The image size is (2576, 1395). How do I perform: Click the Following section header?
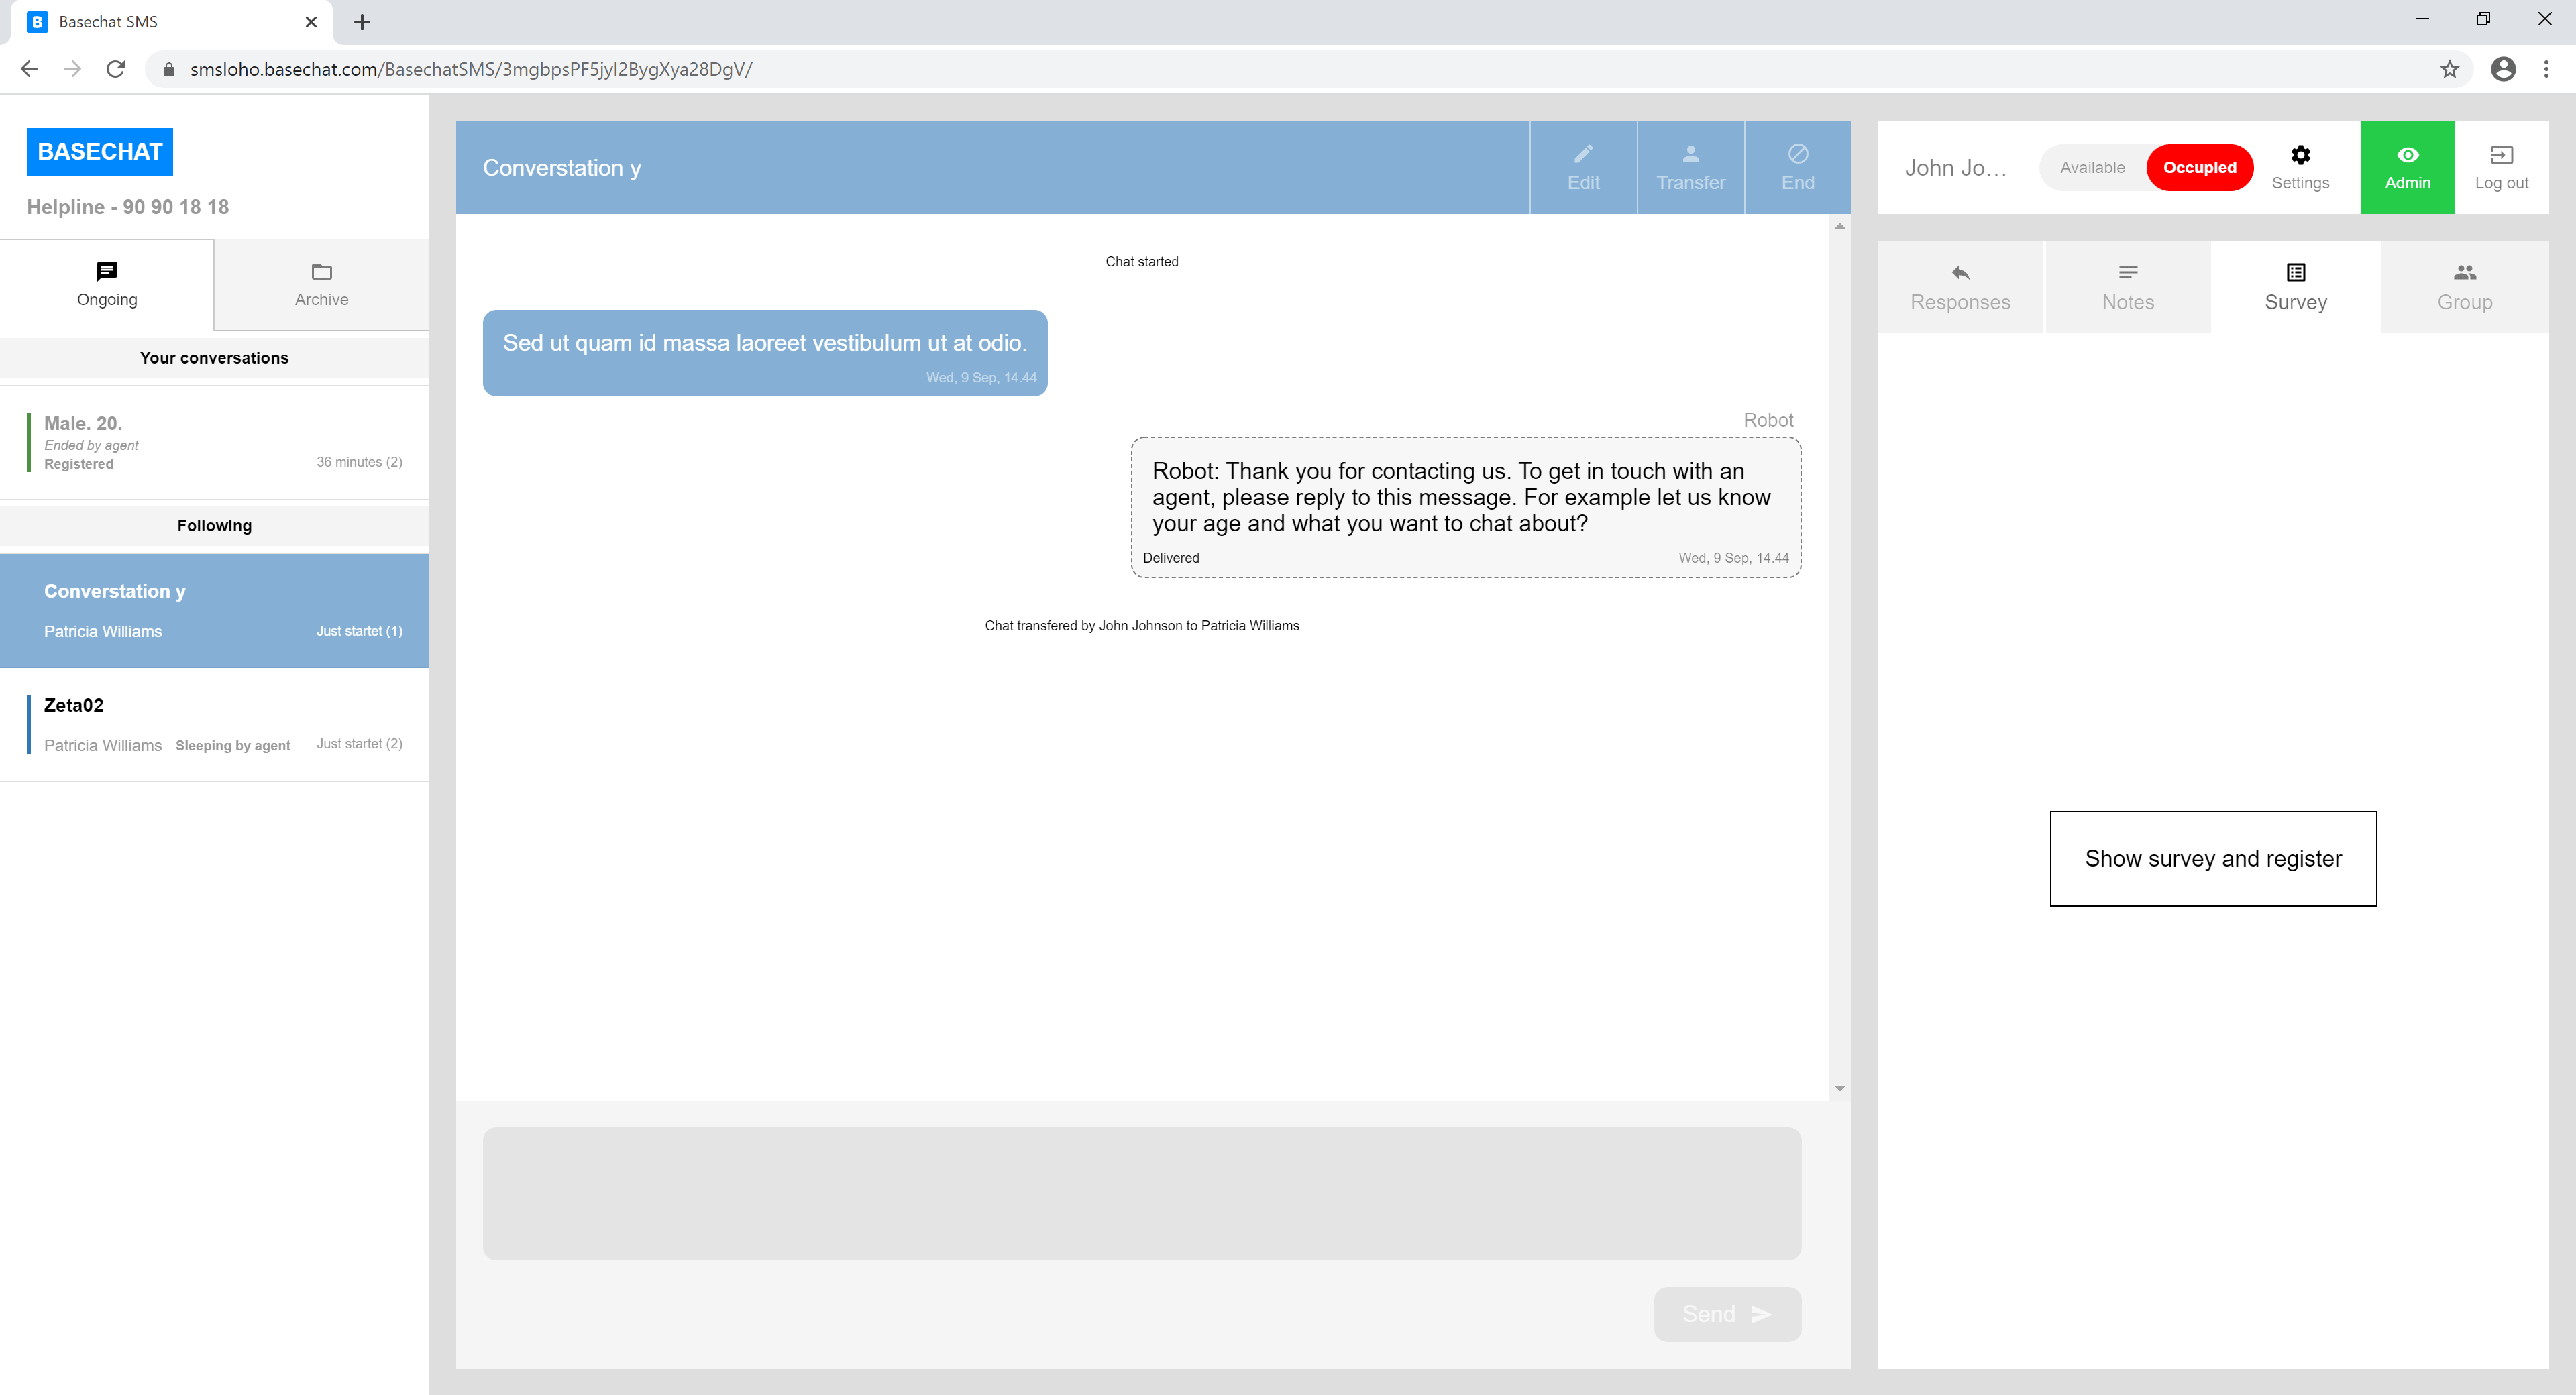214,526
